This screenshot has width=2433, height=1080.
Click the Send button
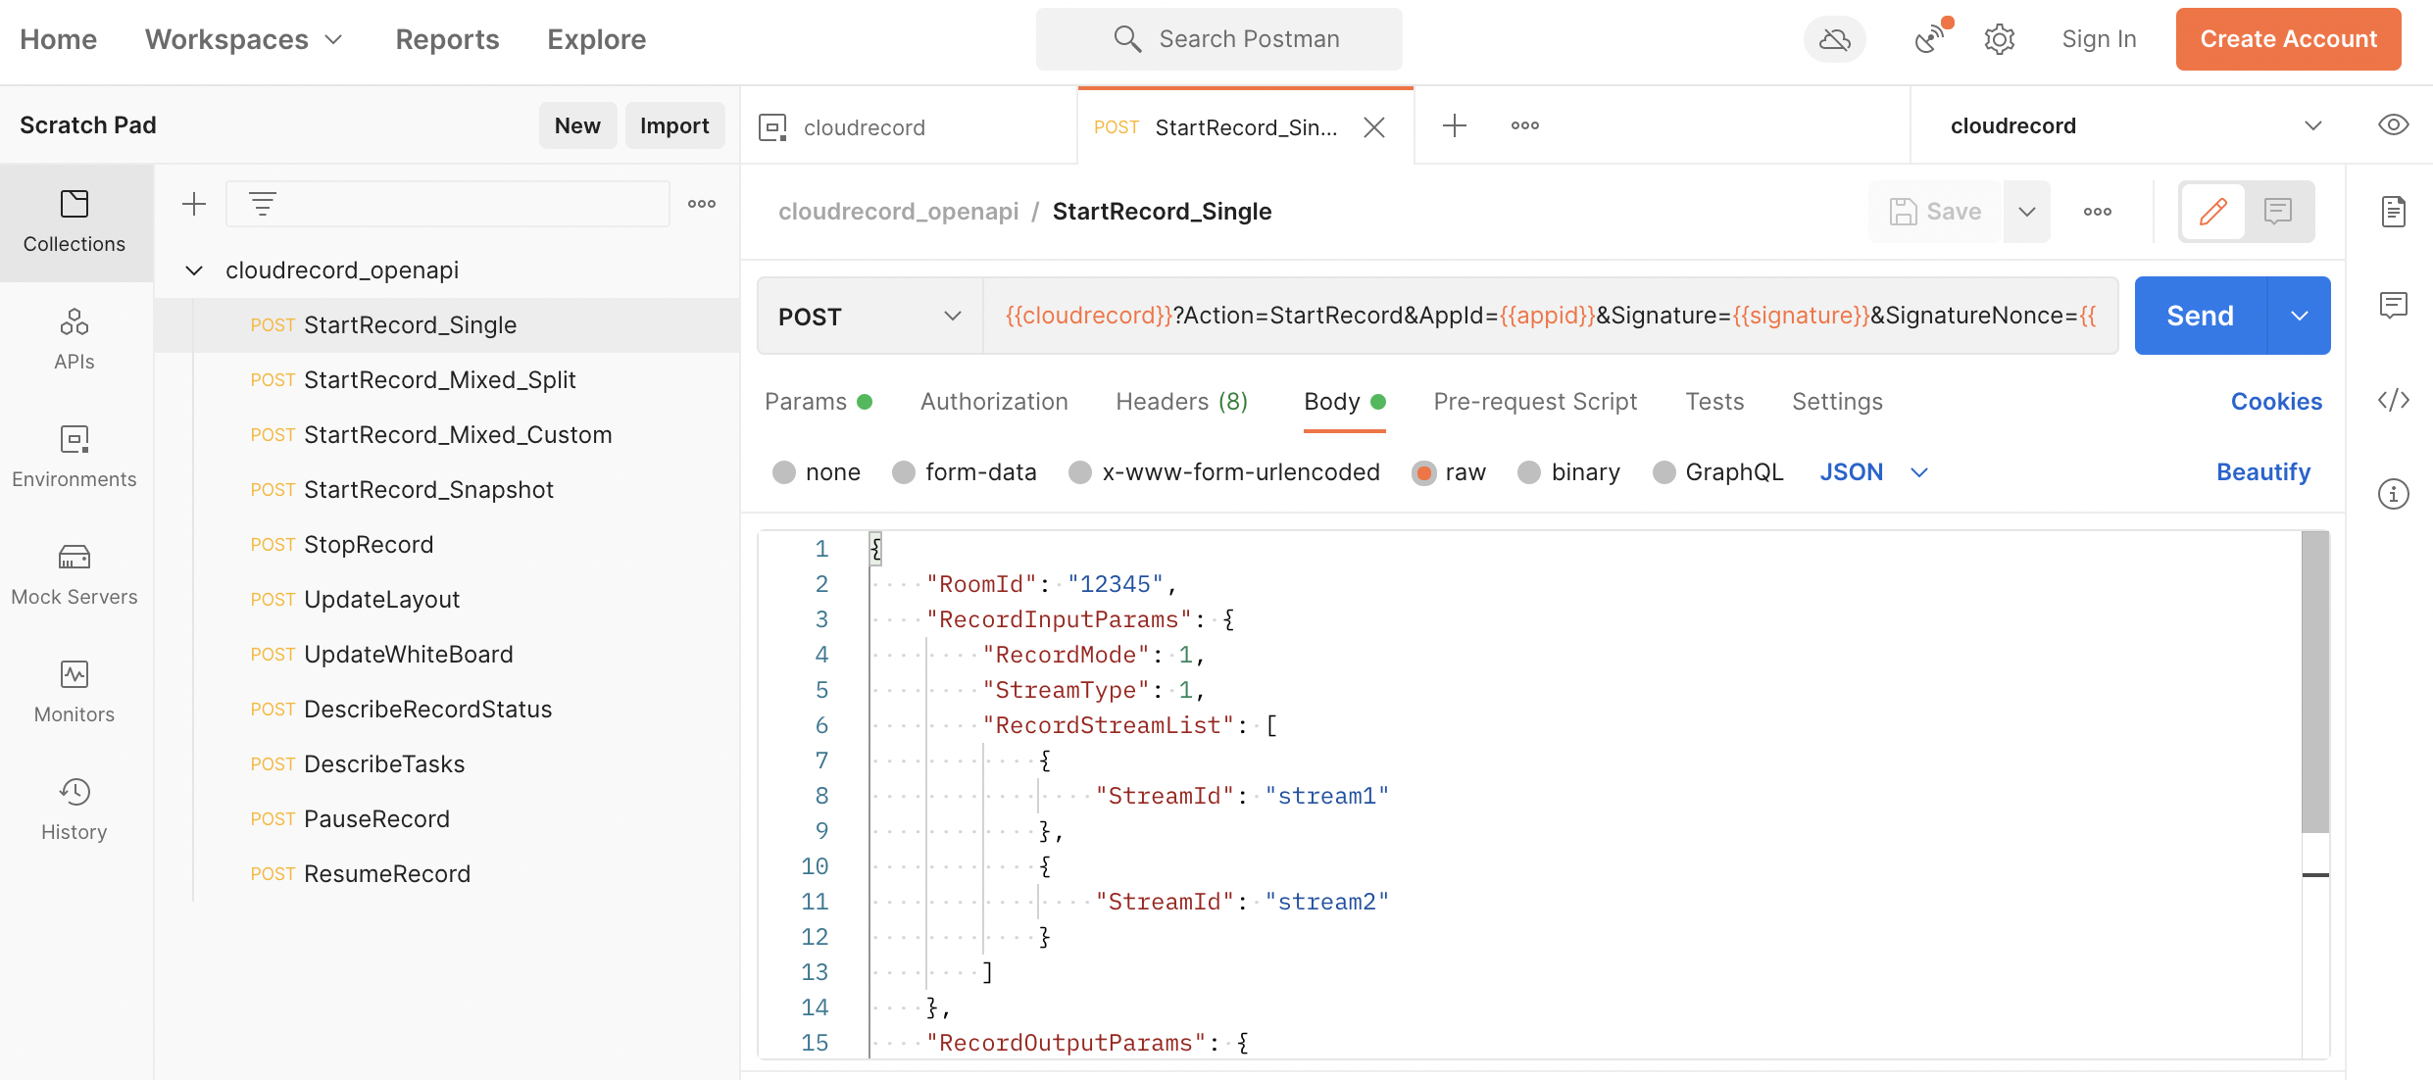tap(2201, 316)
